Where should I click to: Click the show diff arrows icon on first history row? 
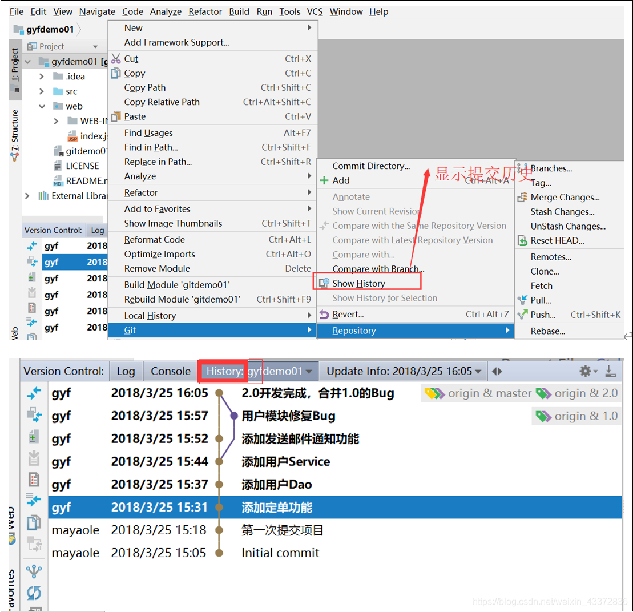[34, 393]
